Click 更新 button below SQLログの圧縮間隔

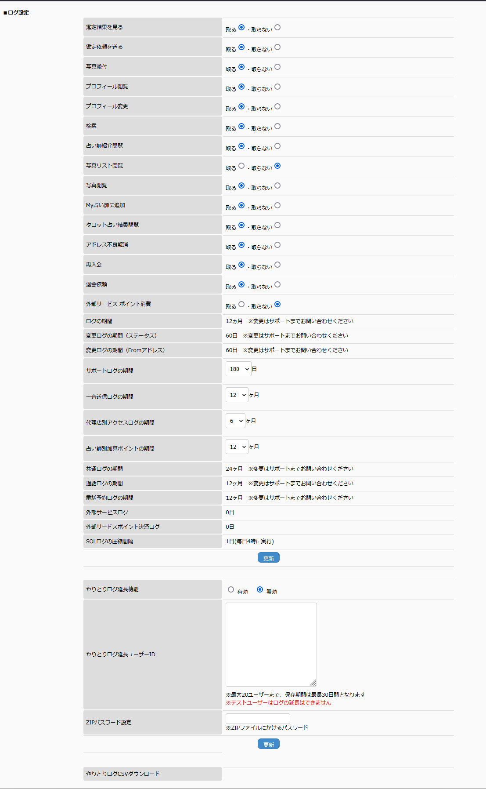[x=268, y=558]
